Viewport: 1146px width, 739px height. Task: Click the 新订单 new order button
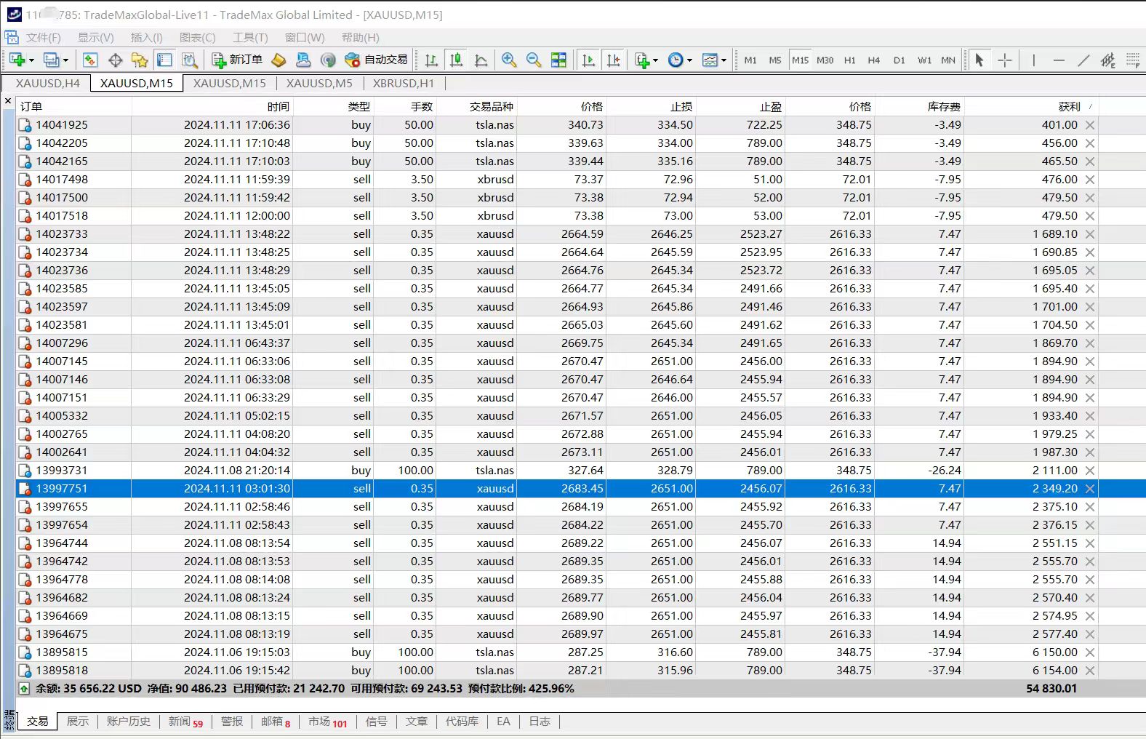click(237, 60)
